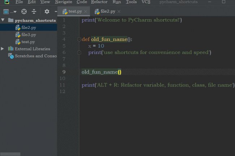
Task: Click the Python icon on test.py tab
Action: click(65, 12)
